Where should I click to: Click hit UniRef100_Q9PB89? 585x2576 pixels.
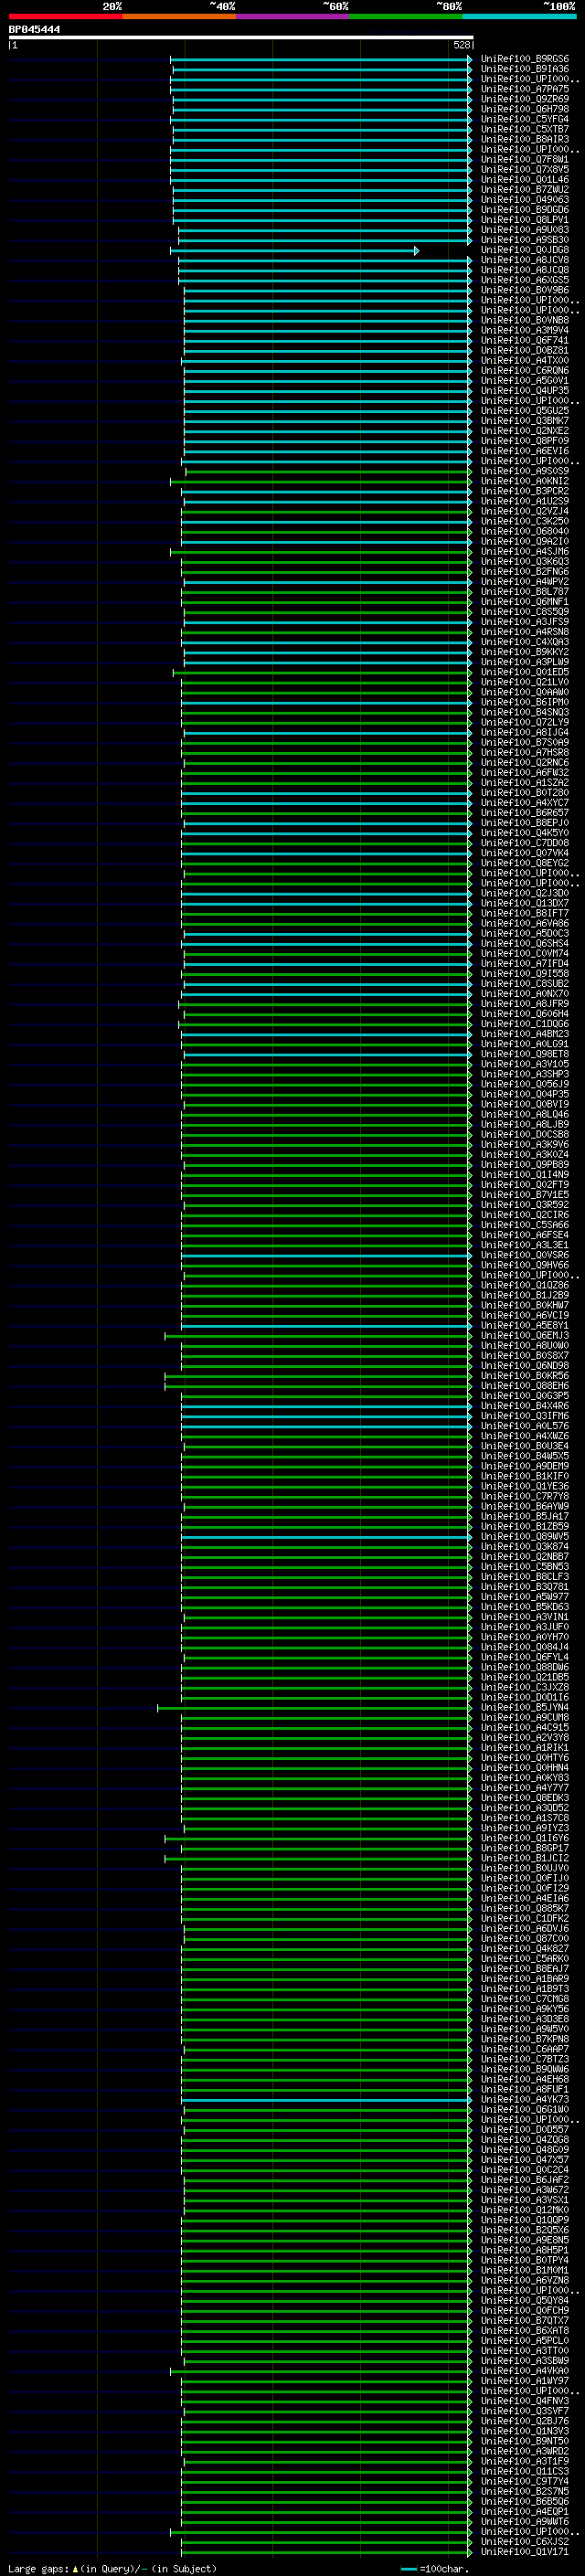coord(525,1165)
